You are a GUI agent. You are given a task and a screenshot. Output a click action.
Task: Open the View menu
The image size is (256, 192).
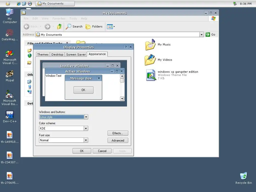pyautogui.click(x=45, y=18)
